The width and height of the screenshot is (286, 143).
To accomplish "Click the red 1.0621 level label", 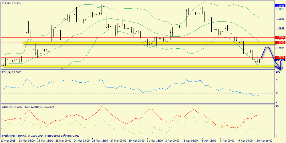I will click(x=280, y=57).
